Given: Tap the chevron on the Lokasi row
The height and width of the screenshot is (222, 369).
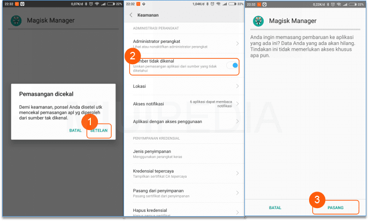Looking at the screenshot, I should pos(237,86).
